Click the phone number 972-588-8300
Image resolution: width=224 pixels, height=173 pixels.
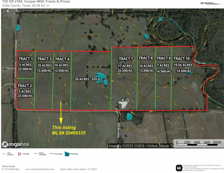pos(12,169)
